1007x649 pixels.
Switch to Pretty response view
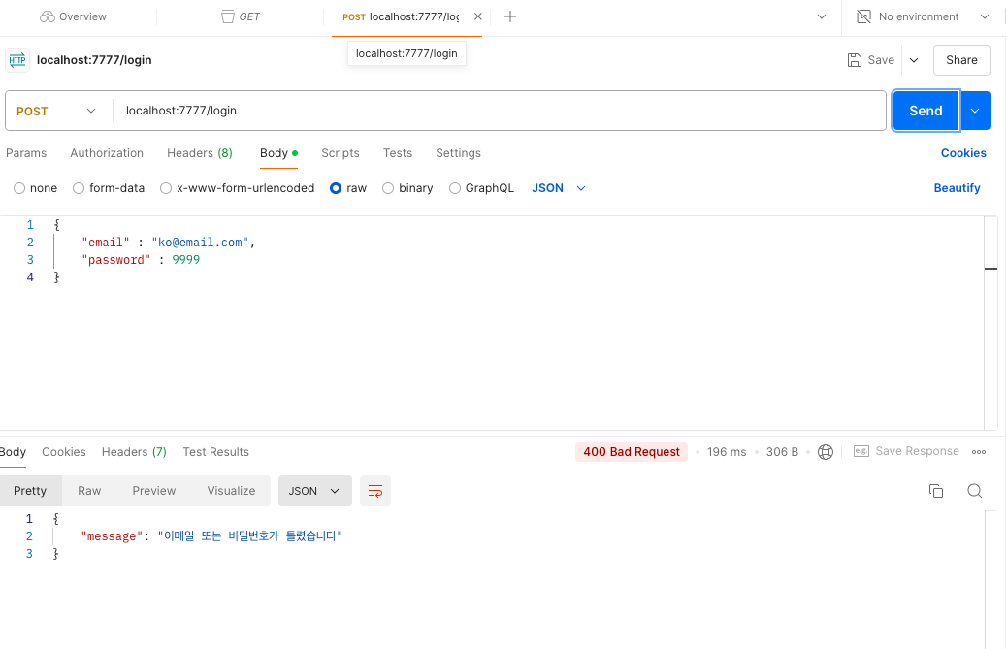pos(30,491)
